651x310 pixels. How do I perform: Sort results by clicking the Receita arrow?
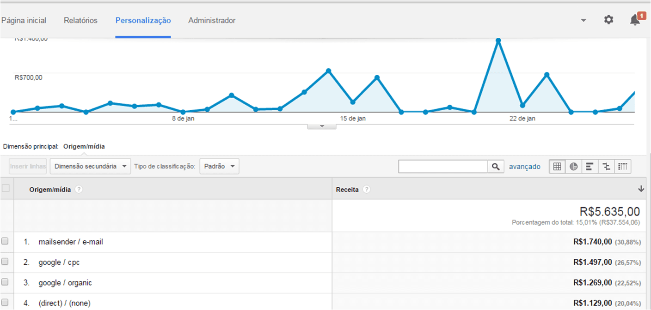coord(641,188)
